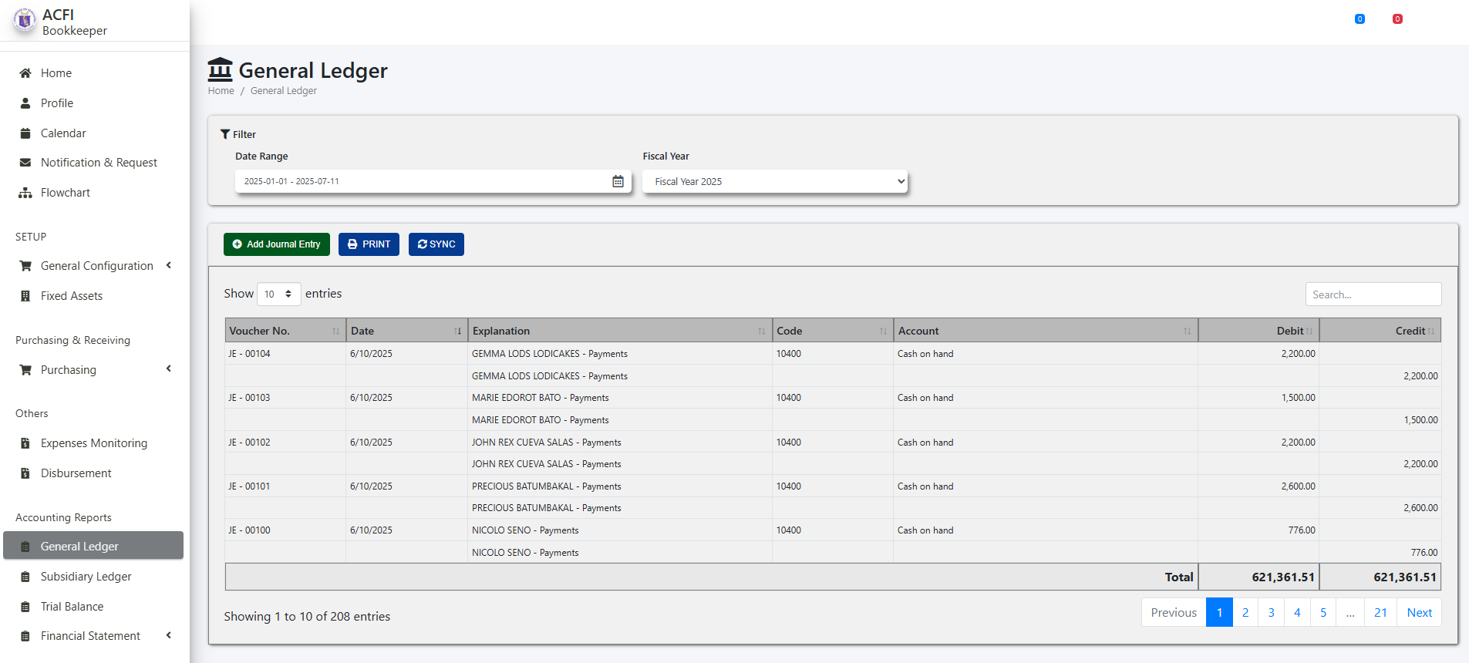Click the blue notification badge icon
This screenshot has height=663, width=1469.
coord(1359,19)
